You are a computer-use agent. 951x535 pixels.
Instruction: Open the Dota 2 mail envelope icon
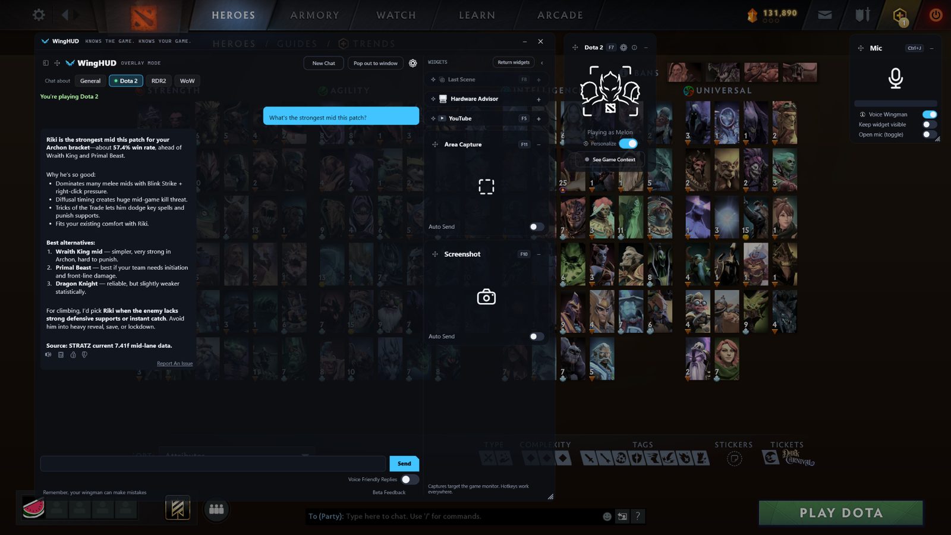tap(825, 15)
